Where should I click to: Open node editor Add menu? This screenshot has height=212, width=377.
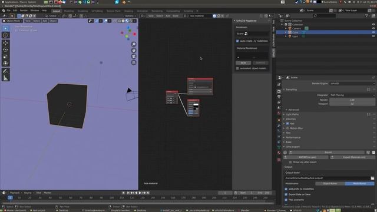click(167, 16)
